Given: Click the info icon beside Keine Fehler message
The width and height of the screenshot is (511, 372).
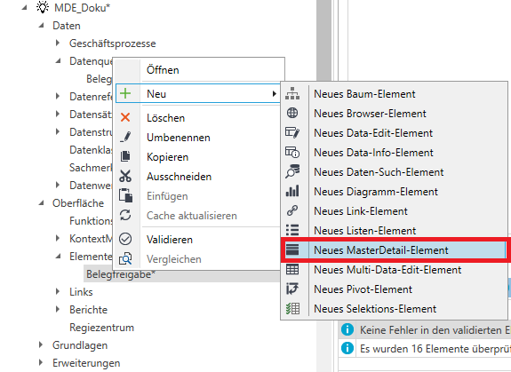Looking at the screenshot, I should coord(347,329).
